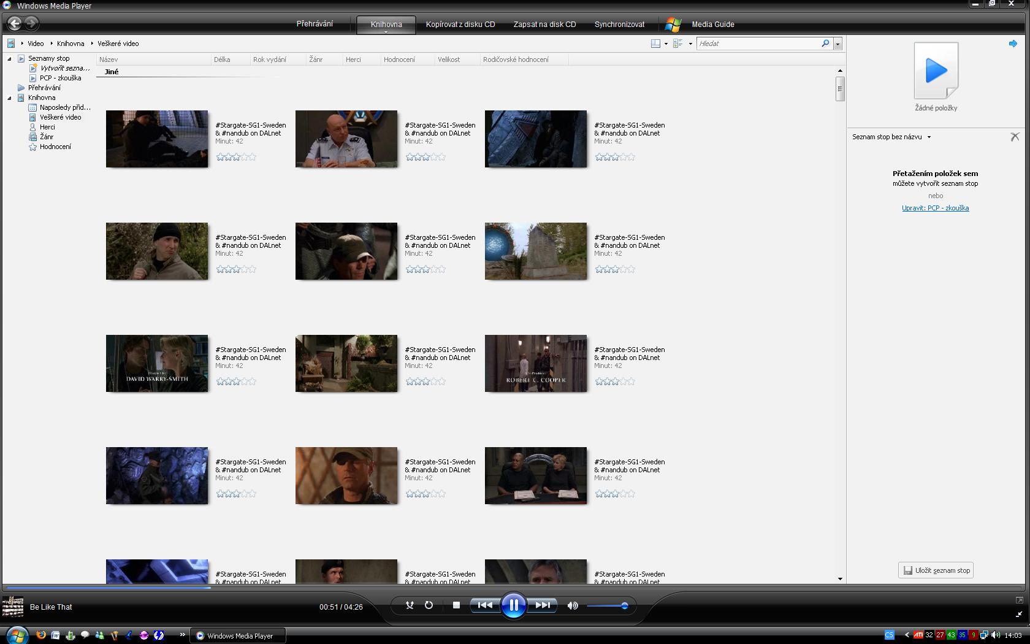Skip to the previous track
The width and height of the screenshot is (1030, 644).
pos(485,605)
